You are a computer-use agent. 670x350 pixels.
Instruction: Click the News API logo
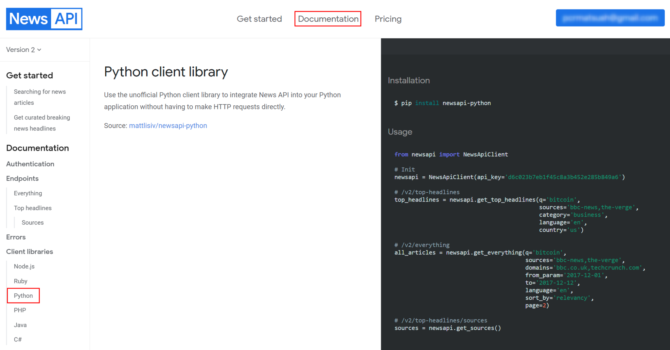pos(44,19)
